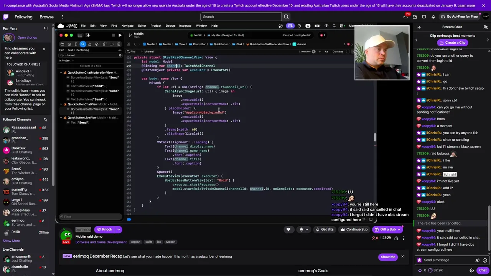Viewport: 491px width, 276px height.
Task: Open the whispers speech bubble icon
Action: [424, 17]
